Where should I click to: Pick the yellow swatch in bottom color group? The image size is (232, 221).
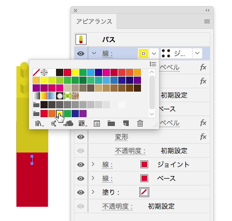pos(59,113)
